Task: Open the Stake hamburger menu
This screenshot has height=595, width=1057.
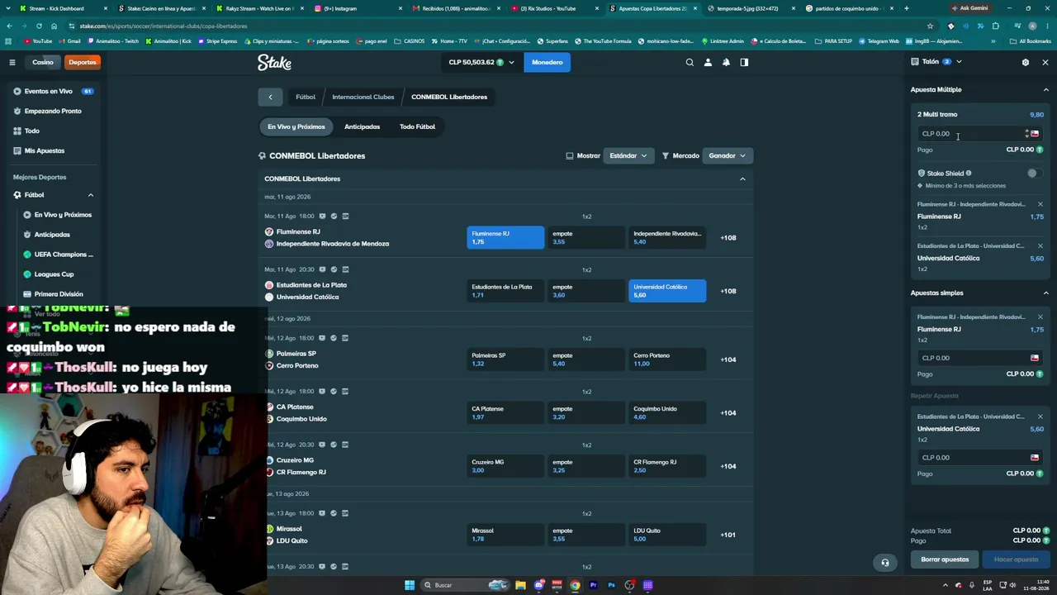Action: click(12, 62)
